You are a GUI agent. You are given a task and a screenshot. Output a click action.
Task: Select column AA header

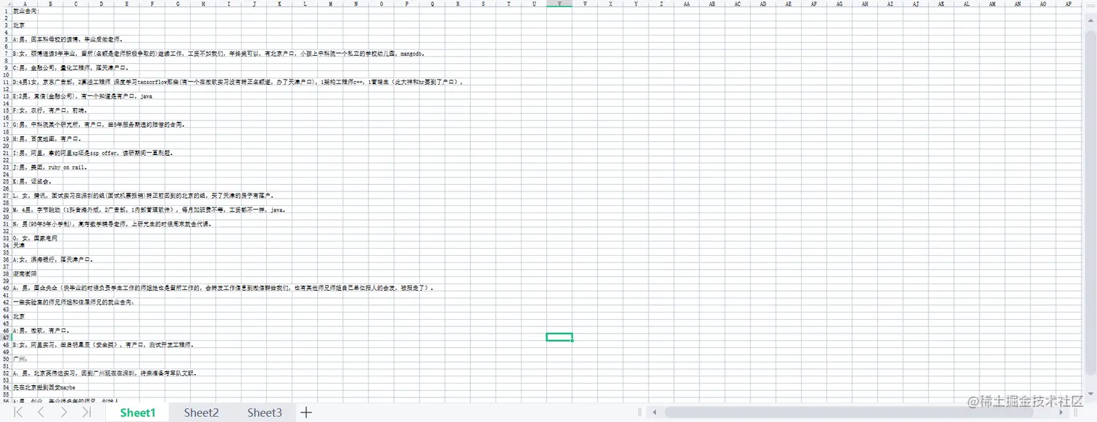tap(687, 4)
